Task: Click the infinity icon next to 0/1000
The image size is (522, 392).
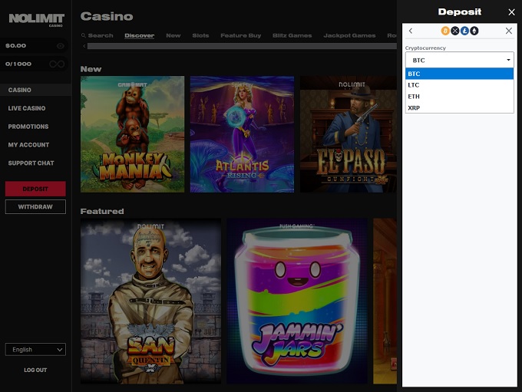Action: [x=57, y=64]
